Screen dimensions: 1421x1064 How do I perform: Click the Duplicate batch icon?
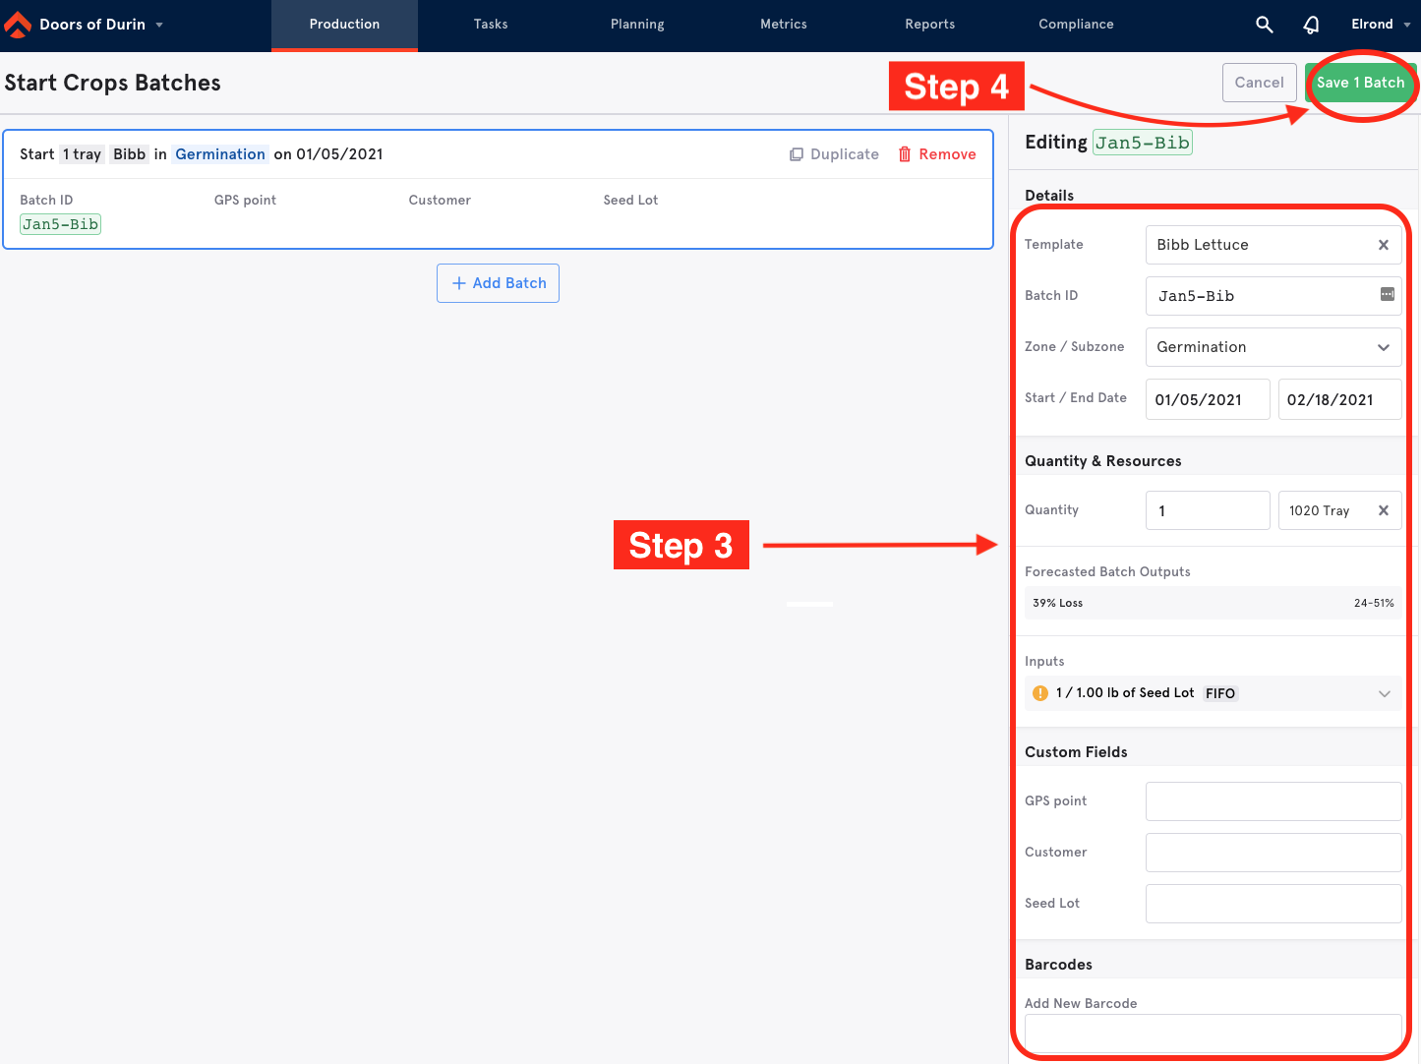tap(797, 154)
